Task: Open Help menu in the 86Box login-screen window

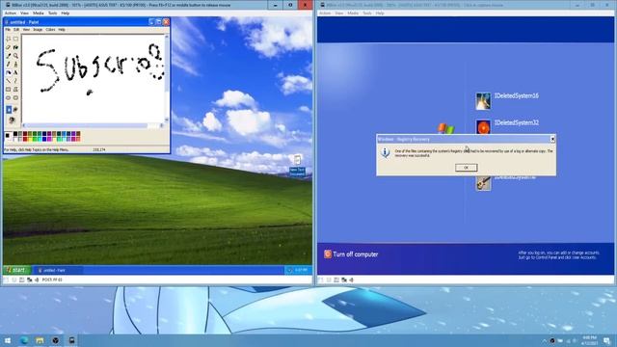Action: (380, 13)
